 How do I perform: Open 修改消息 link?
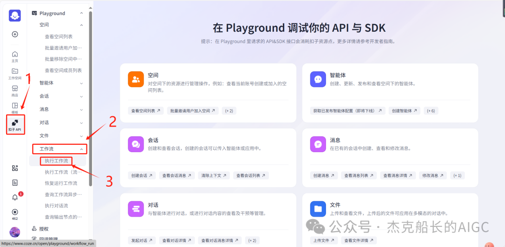point(433,176)
